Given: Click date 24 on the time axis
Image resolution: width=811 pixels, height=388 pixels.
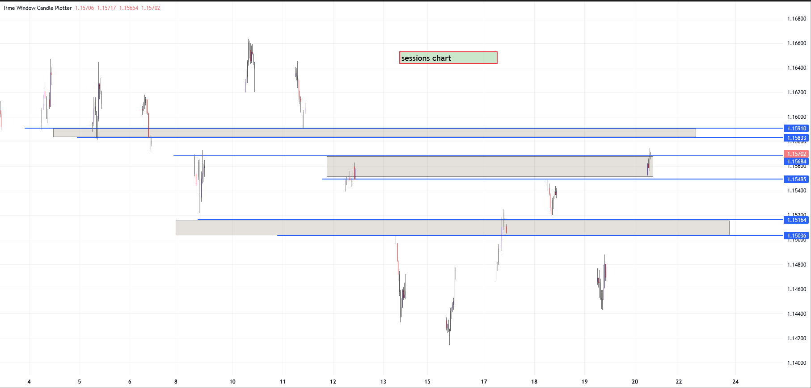Looking at the screenshot, I should [x=735, y=382].
